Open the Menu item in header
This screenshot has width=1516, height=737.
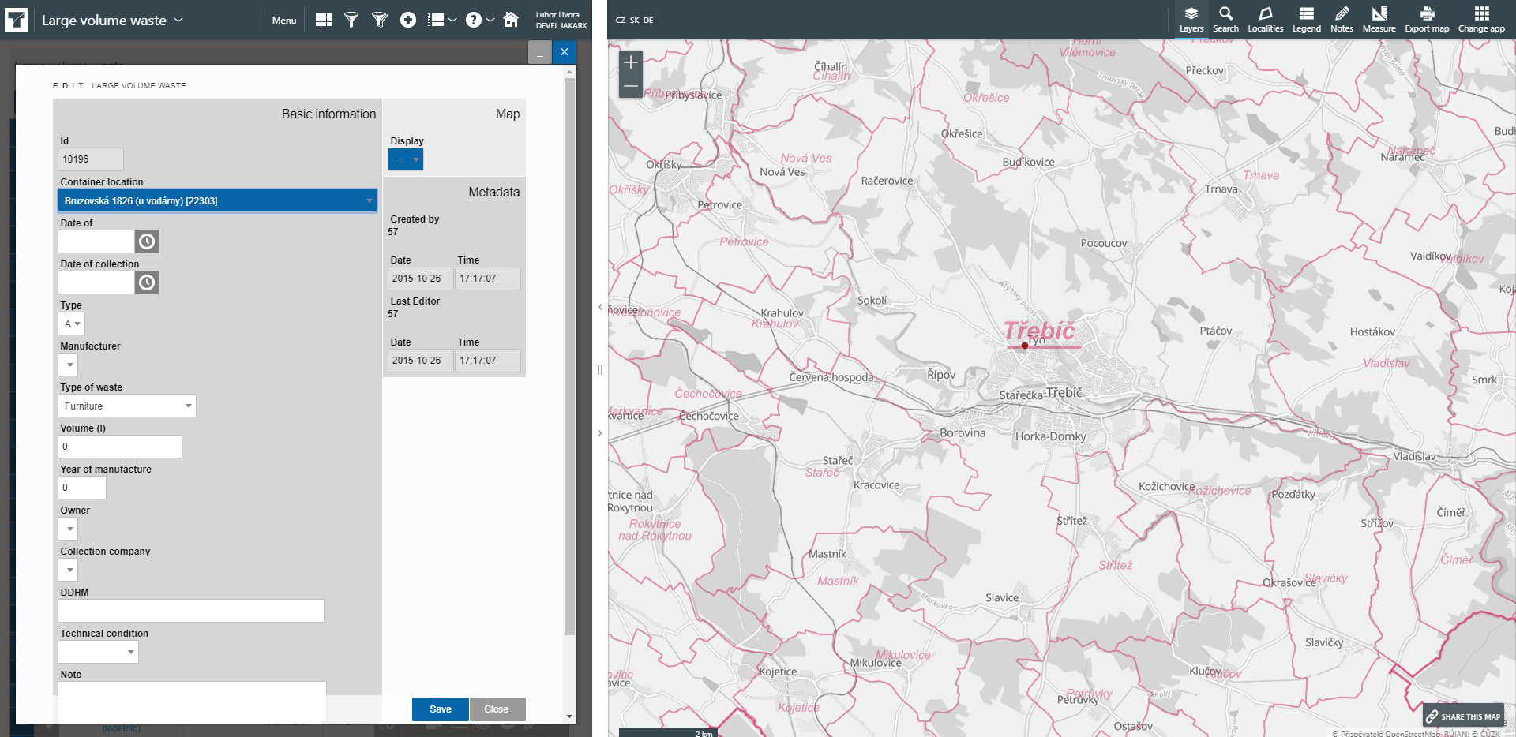[x=283, y=21]
